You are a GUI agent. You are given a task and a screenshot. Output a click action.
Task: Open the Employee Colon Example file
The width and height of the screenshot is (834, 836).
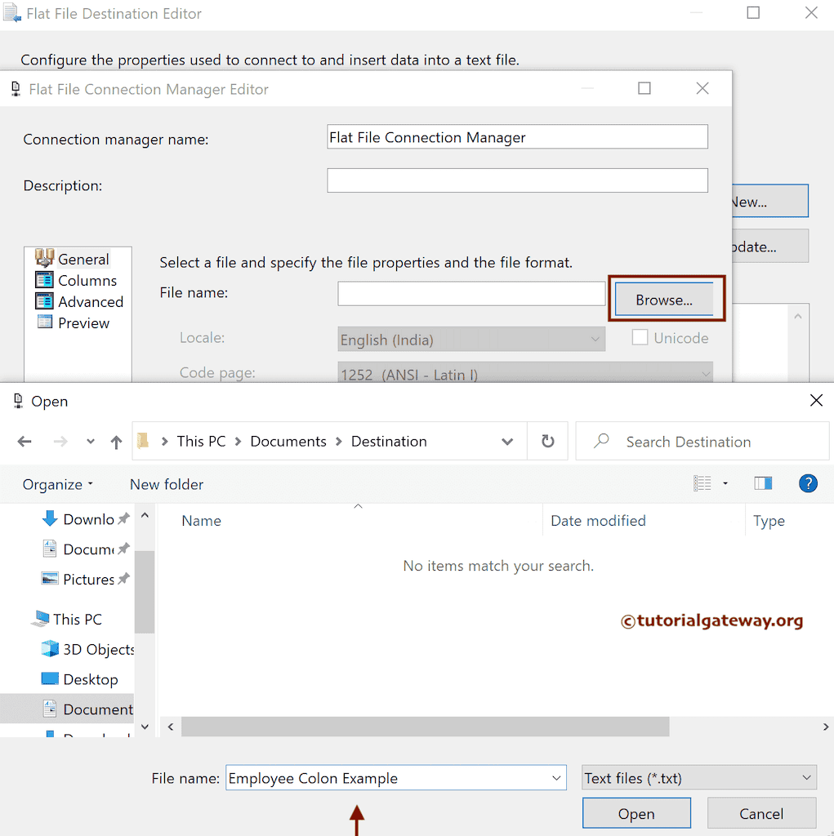636,813
